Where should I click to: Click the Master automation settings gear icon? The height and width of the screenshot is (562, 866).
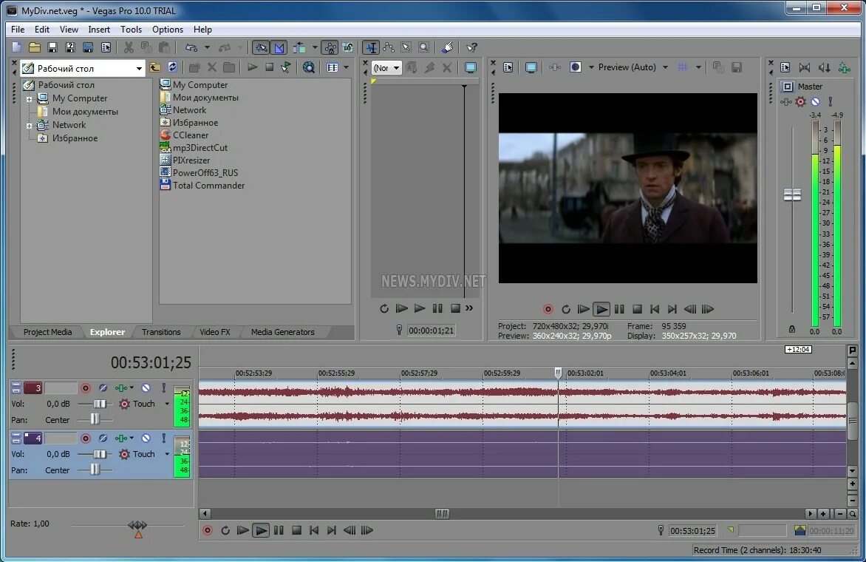pyautogui.click(x=800, y=102)
